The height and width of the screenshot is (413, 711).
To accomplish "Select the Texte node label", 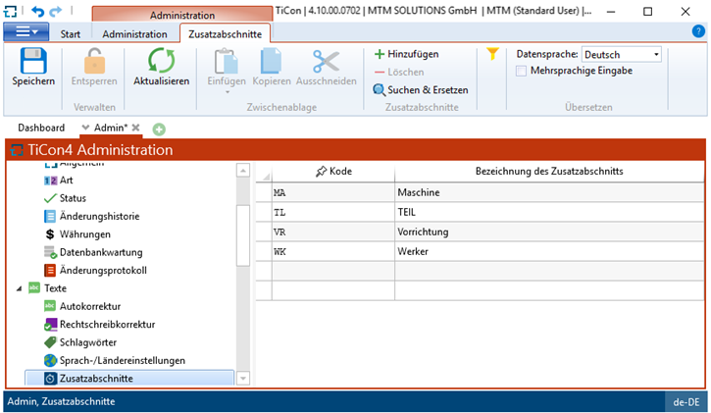I will (55, 288).
